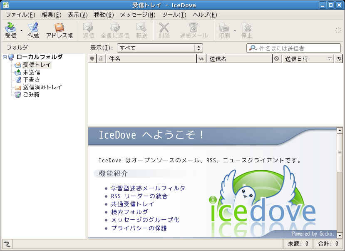The height and width of the screenshot is (251, 345).
Task: Open the ファイル(F) menu
Action: click(x=20, y=15)
